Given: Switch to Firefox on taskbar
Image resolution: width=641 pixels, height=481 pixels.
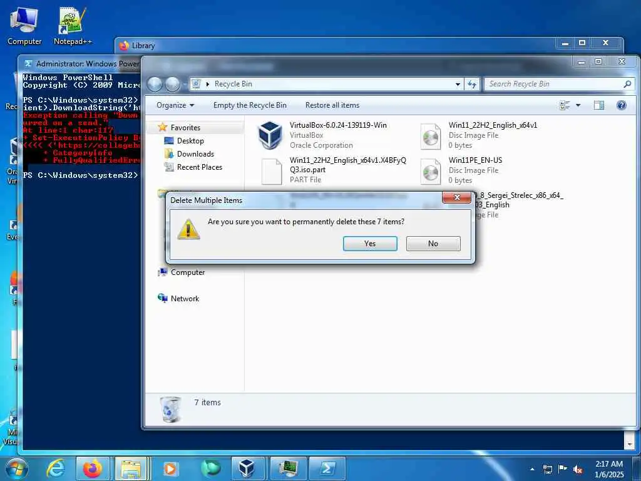Looking at the screenshot, I should pos(93,468).
